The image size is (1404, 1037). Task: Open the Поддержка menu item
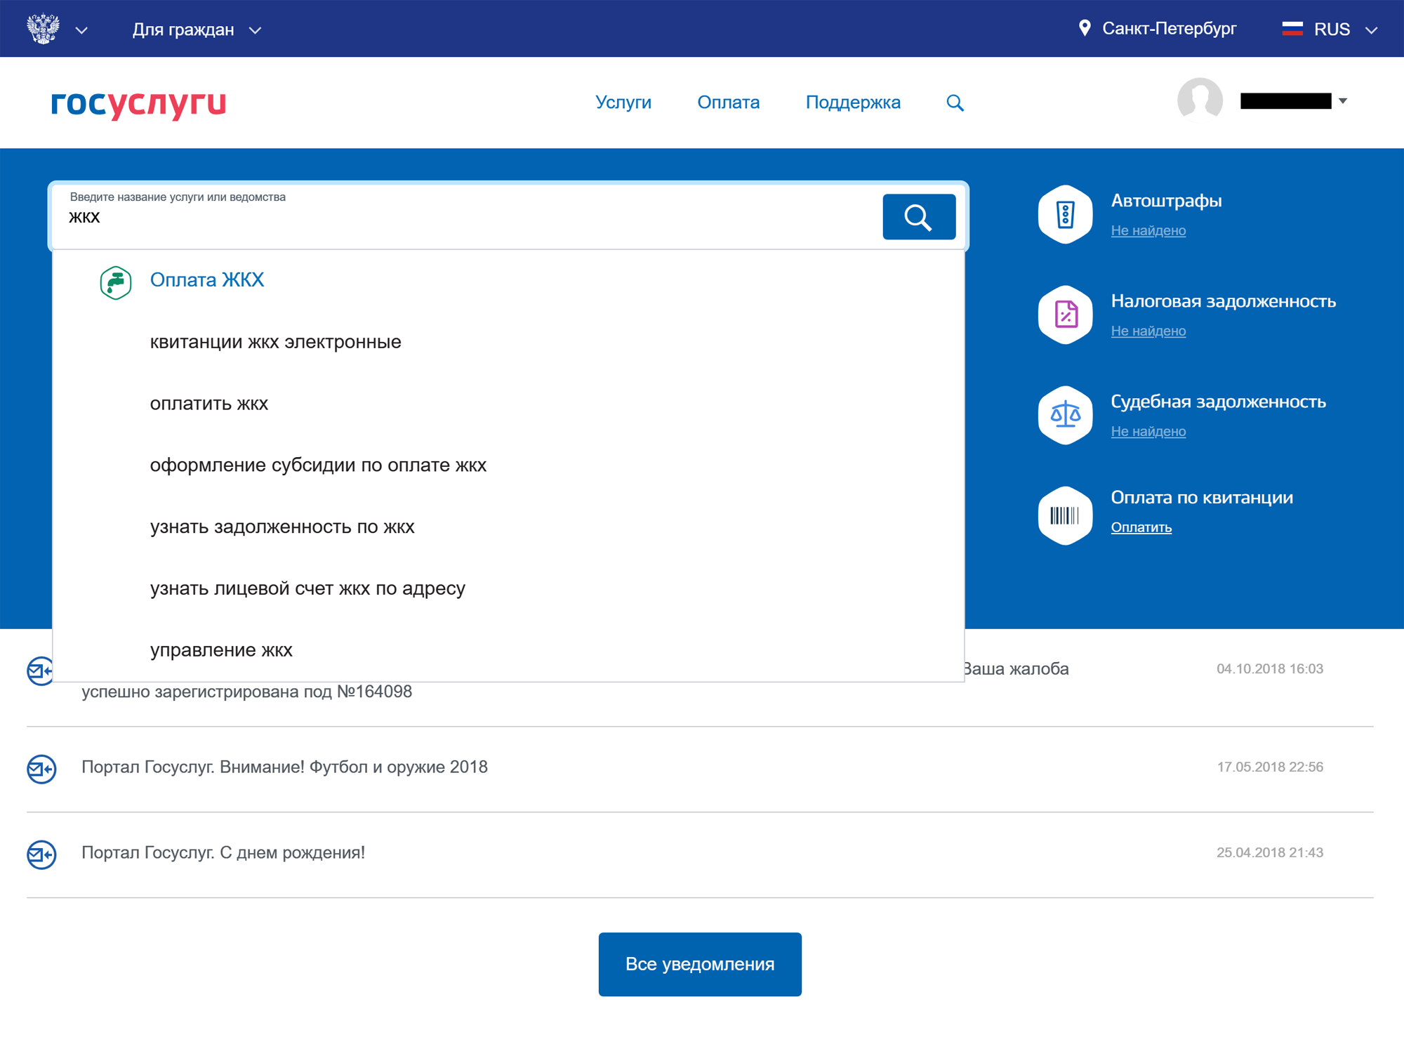[853, 103]
